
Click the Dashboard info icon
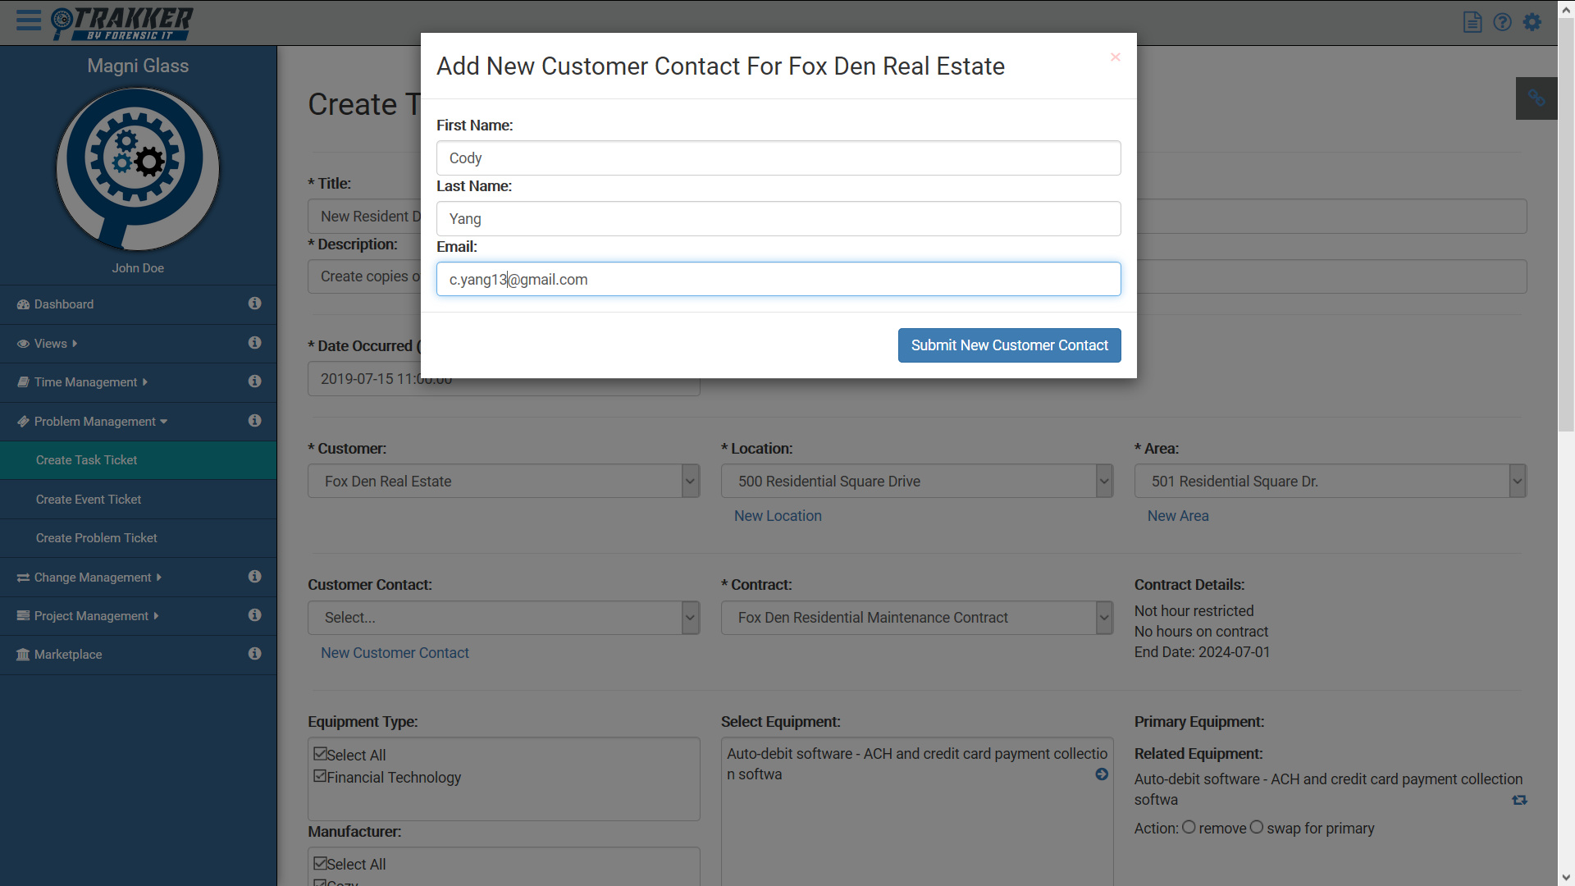click(255, 304)
